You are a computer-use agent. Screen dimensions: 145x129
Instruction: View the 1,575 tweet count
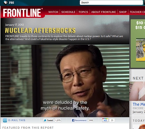[x=58, y=120]
